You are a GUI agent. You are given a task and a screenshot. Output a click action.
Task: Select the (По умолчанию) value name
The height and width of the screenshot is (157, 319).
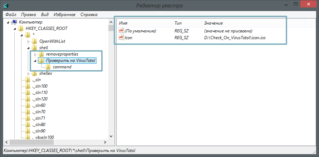141,31
